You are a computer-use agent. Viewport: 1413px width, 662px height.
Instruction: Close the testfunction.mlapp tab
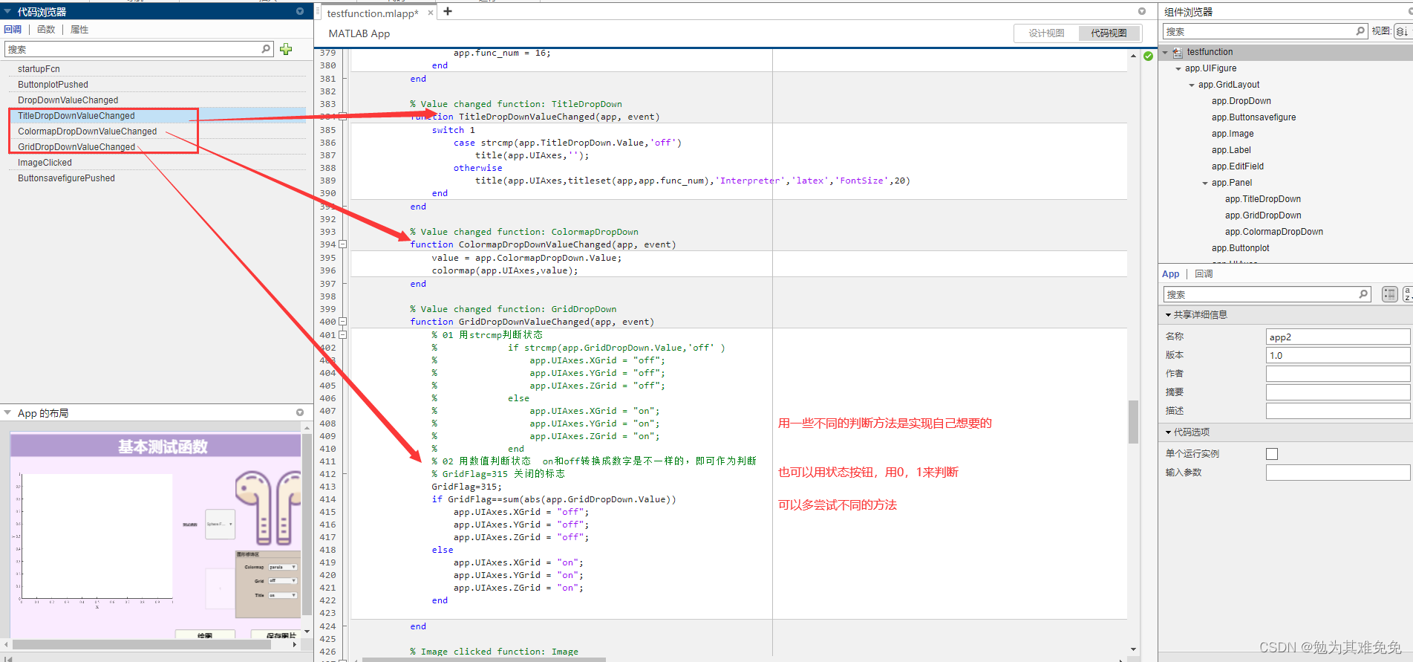431,13
